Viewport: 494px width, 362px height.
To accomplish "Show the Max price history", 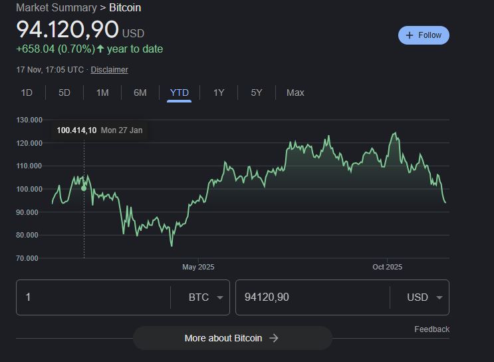I will click(295, 92).
